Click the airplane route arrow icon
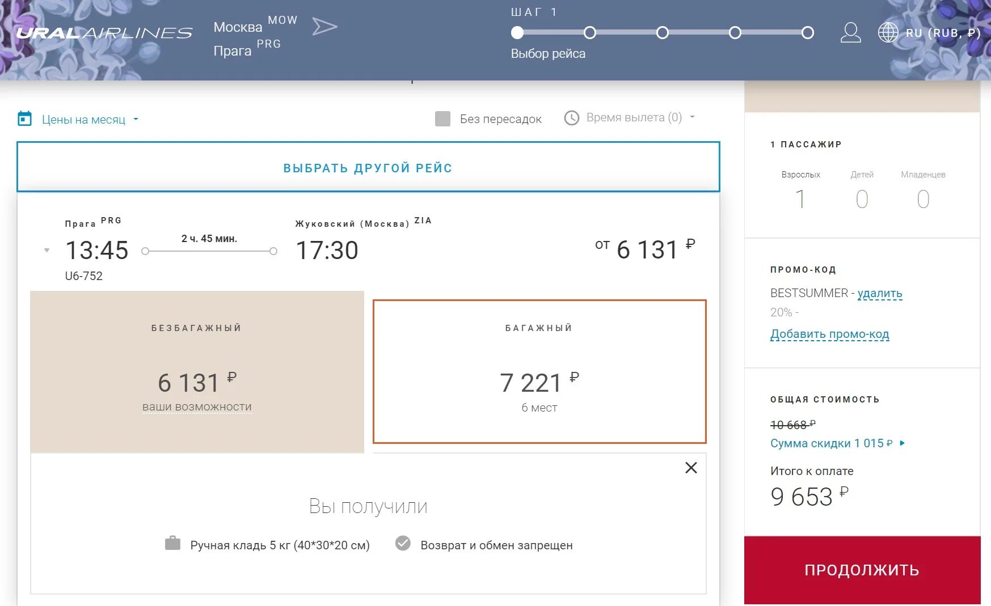991x606 pixels. click(325, 26)
